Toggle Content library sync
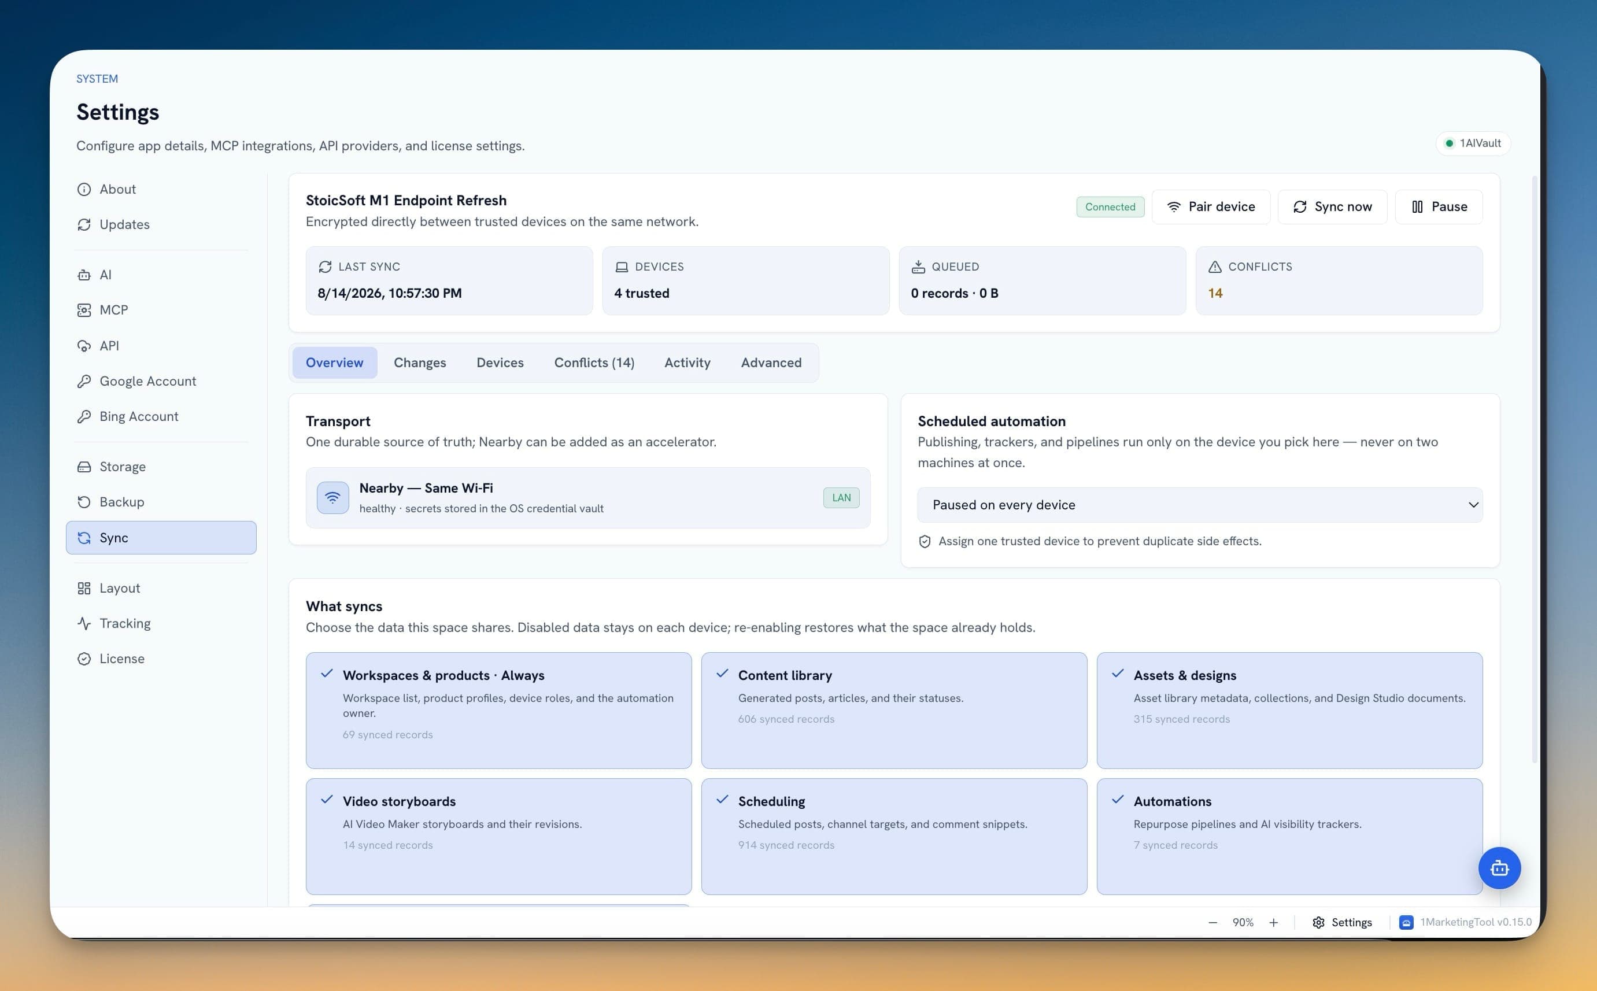 click(894, 711)
